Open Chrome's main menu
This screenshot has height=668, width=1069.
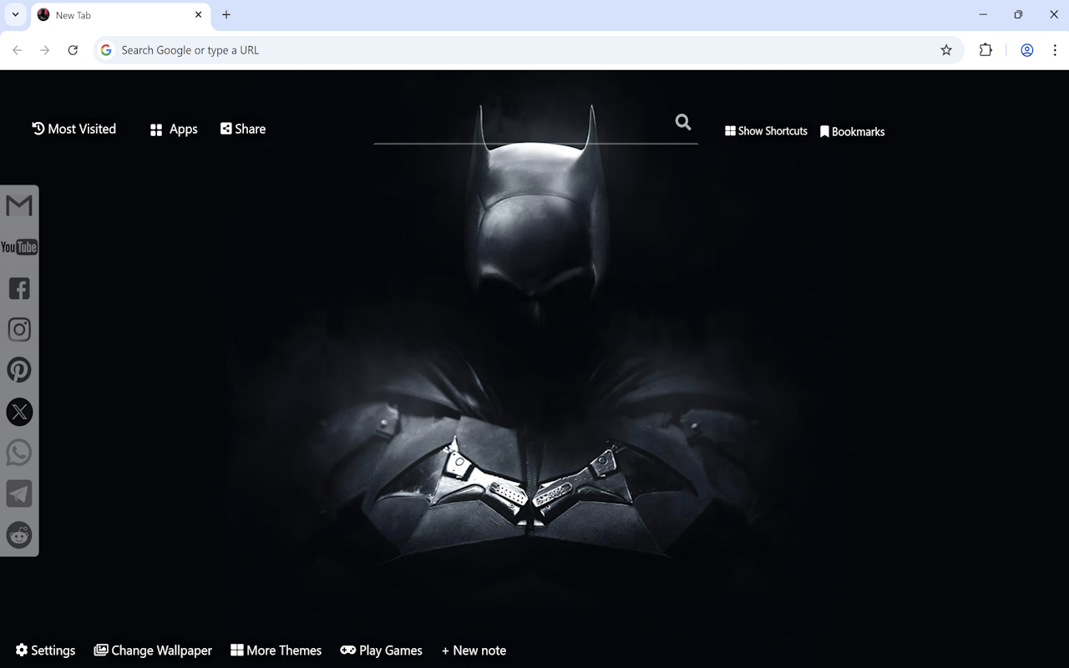pyautogui.click(x=1056, y=50)
